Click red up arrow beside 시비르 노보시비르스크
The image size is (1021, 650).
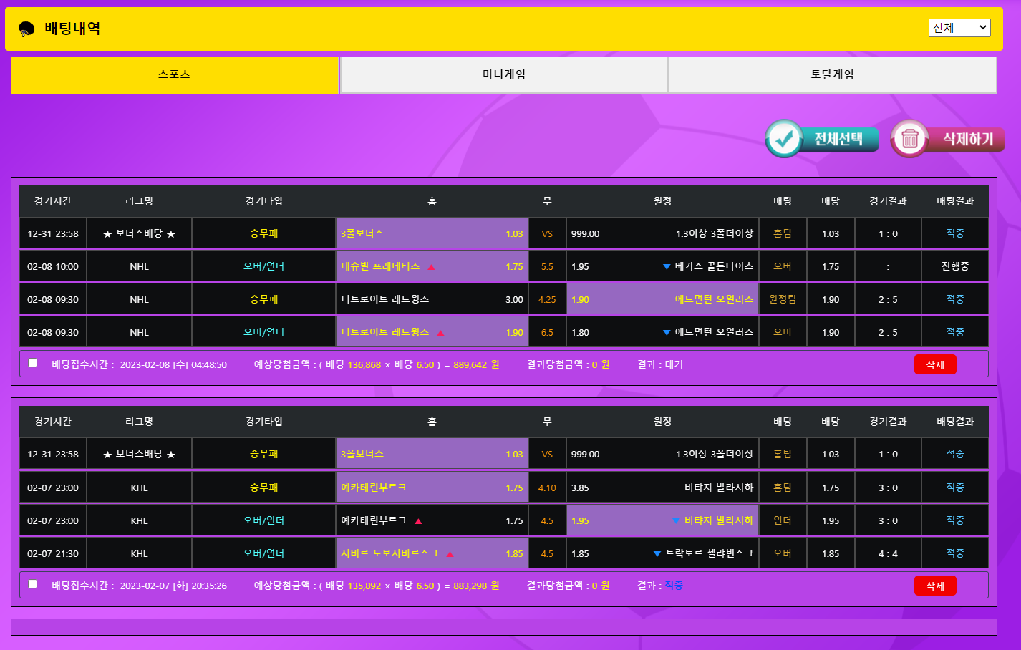pos(450,554)
